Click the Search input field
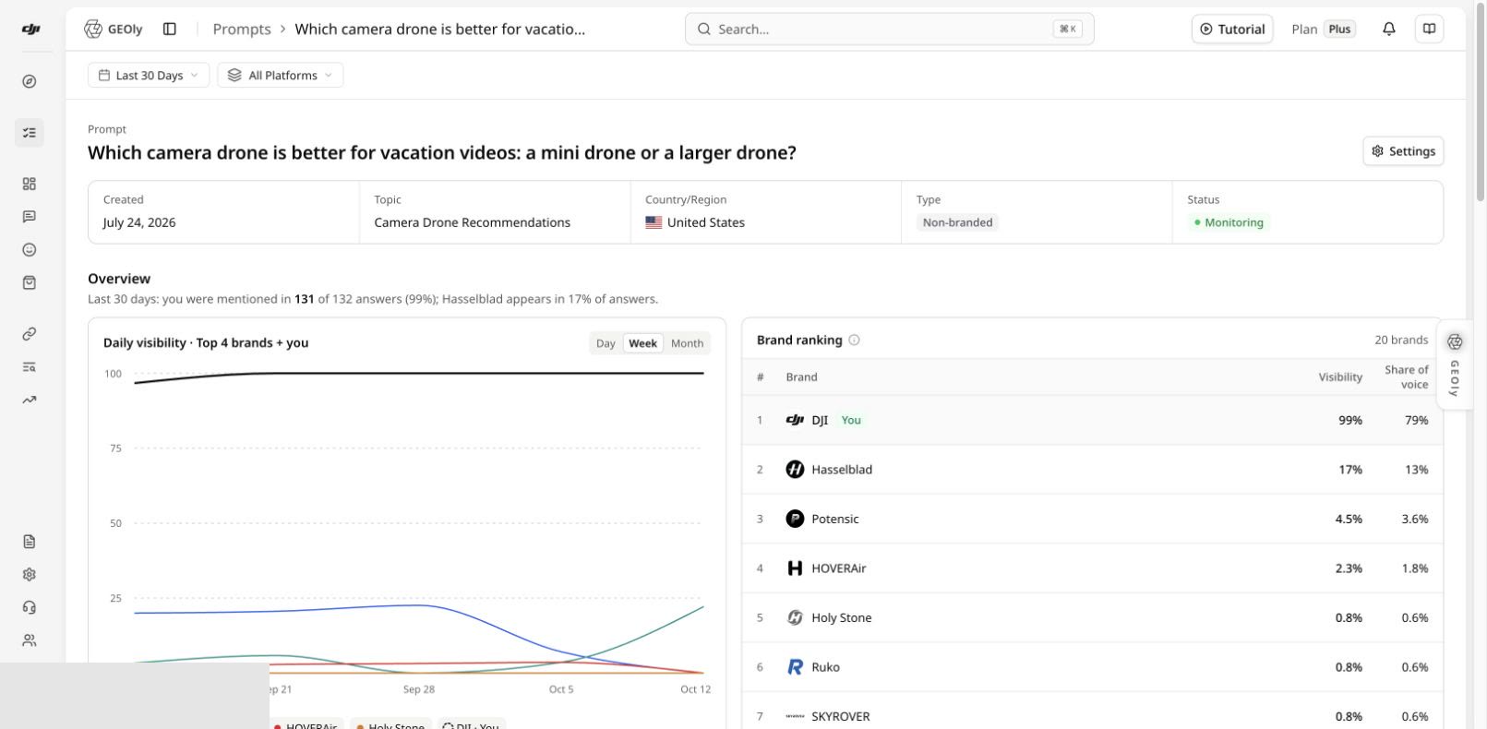 (x=889, y=29)
